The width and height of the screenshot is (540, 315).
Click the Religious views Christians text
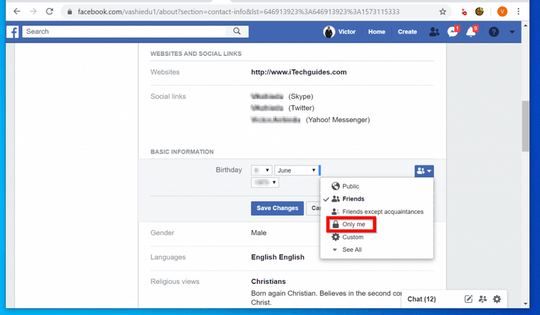[x=268, y=281]
